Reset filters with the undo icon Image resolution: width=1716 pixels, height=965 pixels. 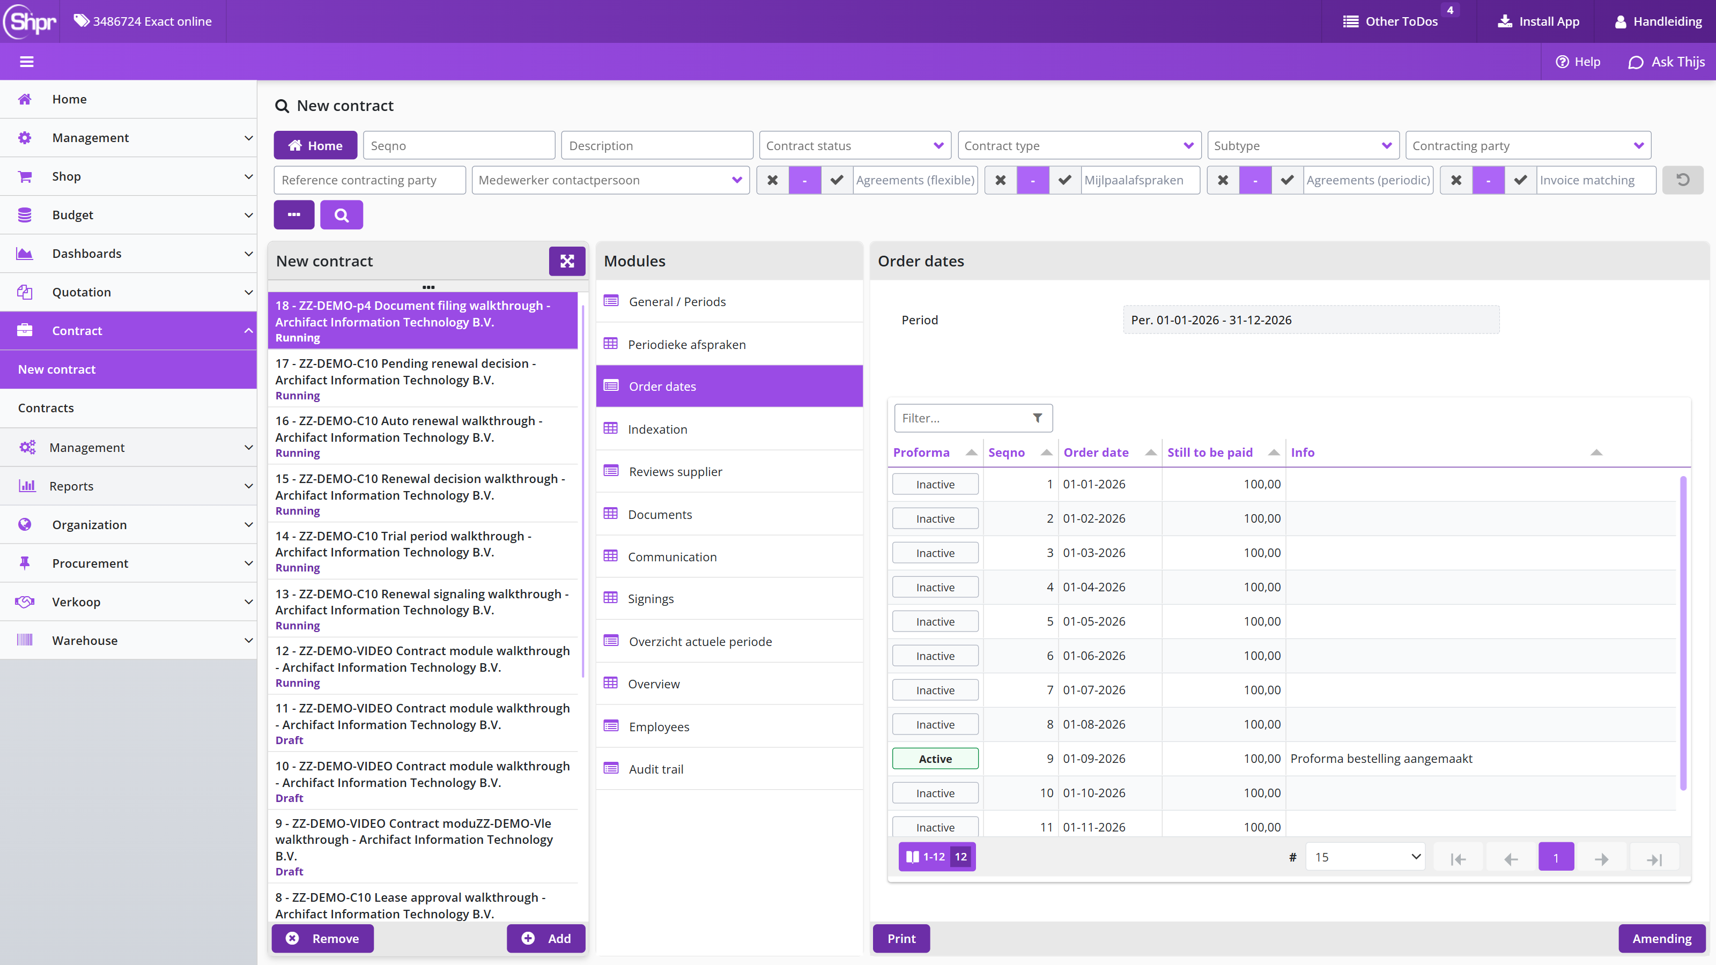pyautogui.click(x=1683, y=180)
